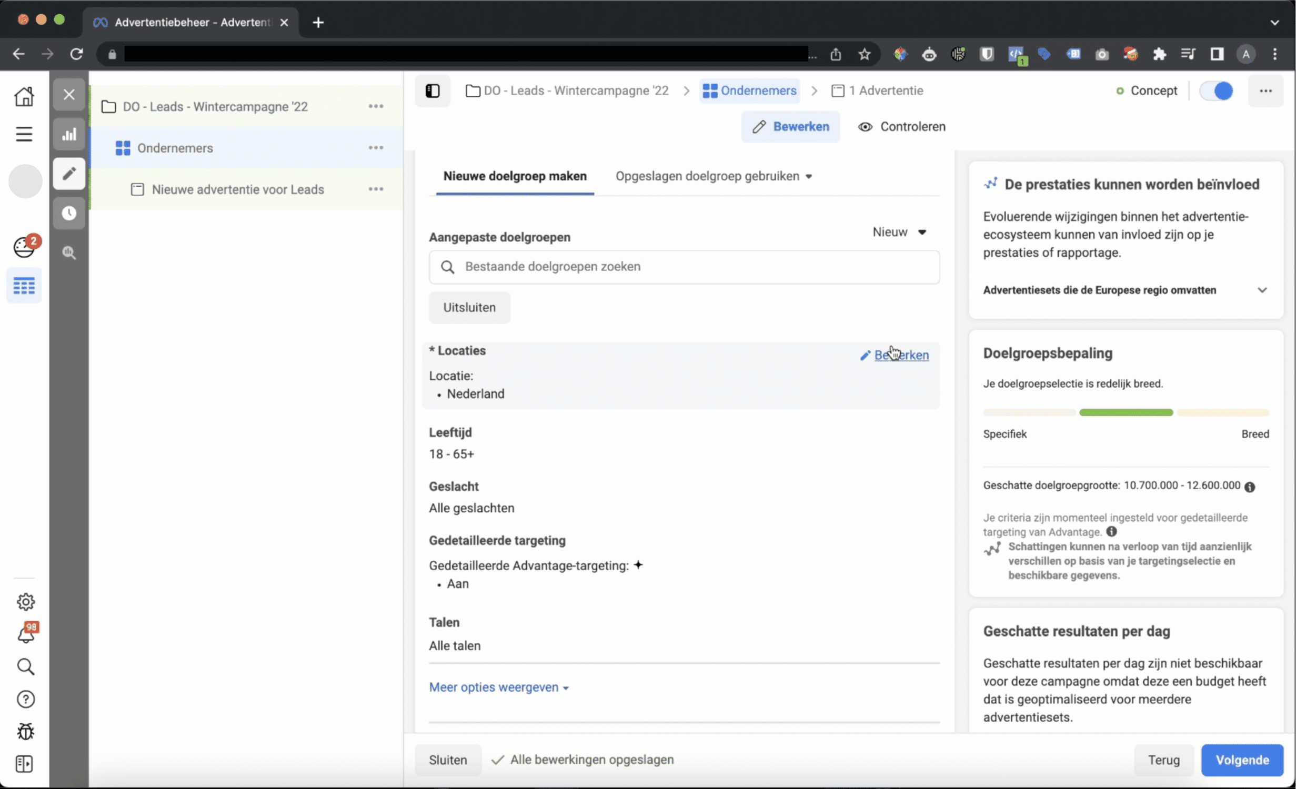Click the help question mark icon
Screen dimensions: 1296x789
pos(25,699)
